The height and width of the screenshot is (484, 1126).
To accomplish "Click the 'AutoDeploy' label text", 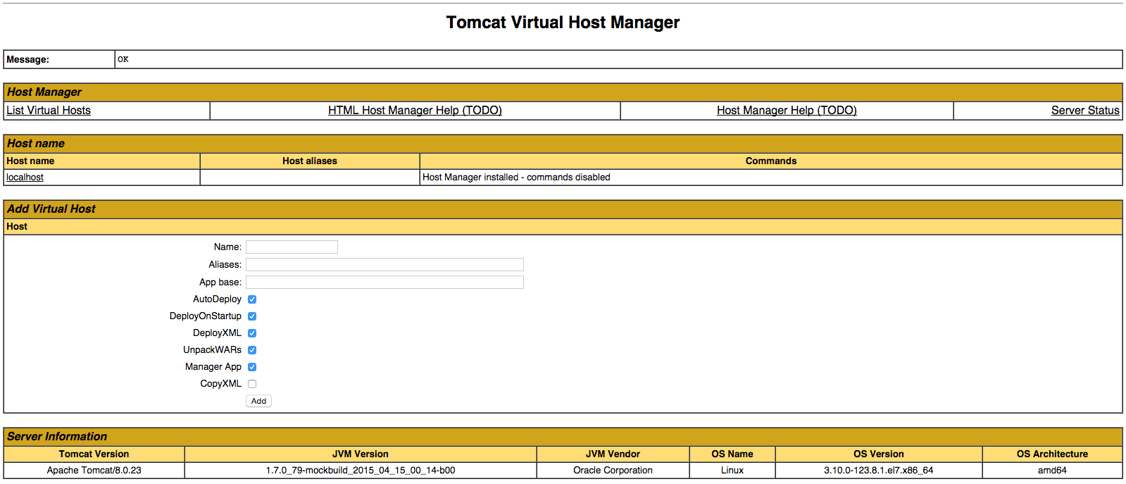I will click(217, 299).
